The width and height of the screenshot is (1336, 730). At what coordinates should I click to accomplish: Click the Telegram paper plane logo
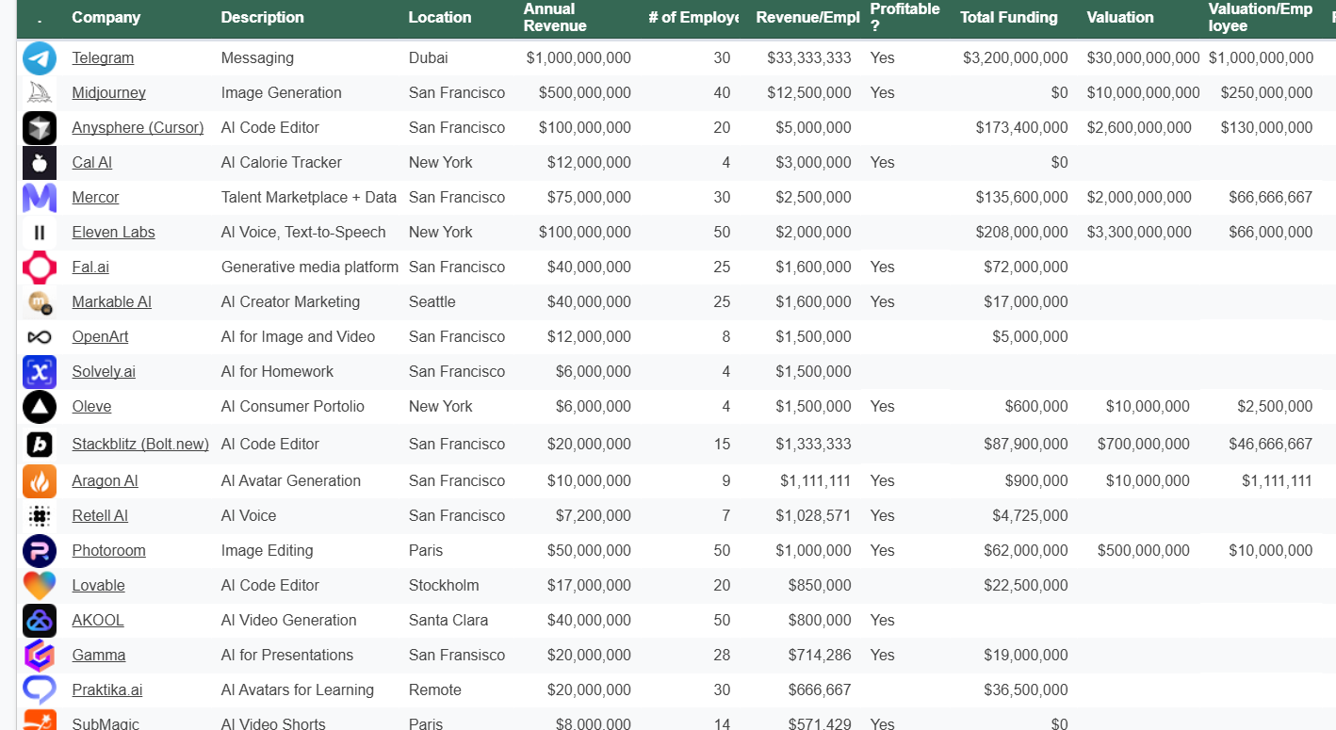click(40, 58)
